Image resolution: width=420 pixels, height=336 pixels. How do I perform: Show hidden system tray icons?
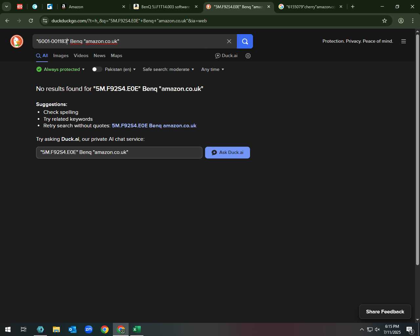click(362, 329)
